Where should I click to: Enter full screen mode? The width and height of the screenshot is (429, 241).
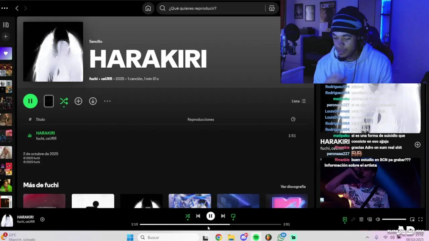point(420,220)
